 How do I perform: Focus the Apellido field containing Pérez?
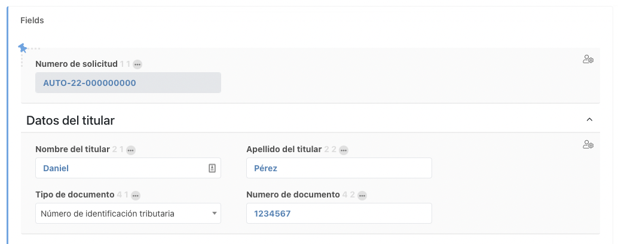point(339,168)
